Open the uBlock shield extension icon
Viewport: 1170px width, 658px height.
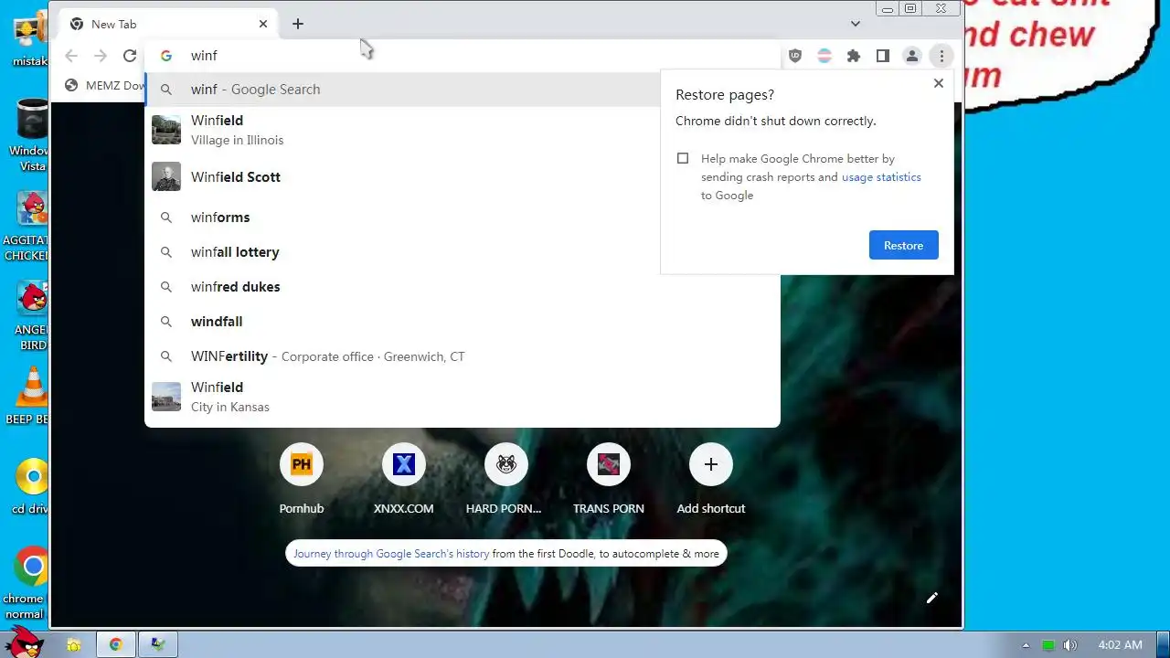coord(795,56)
